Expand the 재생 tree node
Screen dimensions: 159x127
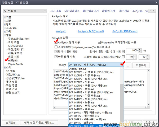tap(5, 21)
